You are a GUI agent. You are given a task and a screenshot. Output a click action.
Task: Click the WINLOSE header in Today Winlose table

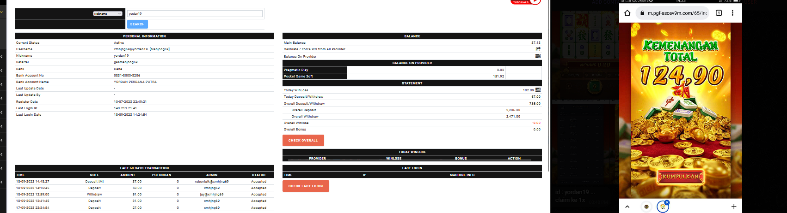394,159
